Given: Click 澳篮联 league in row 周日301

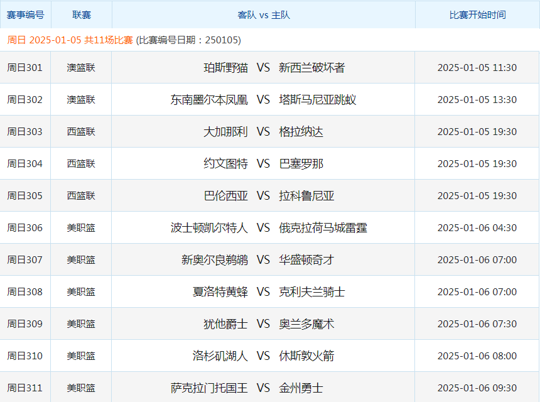Looking at the screenshot, I should [x=81, y=67].
